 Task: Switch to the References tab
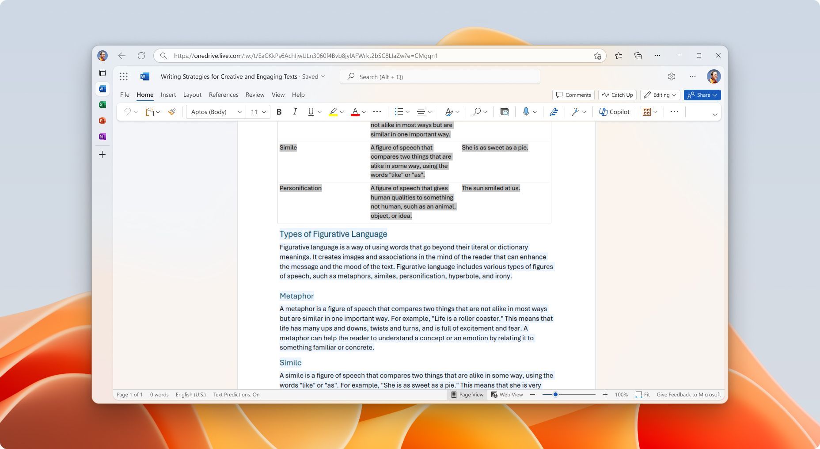point(224,95)
